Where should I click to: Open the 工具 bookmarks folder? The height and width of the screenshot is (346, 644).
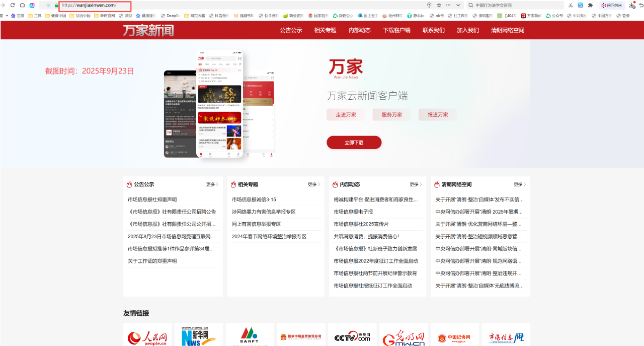tap(35, 16)
